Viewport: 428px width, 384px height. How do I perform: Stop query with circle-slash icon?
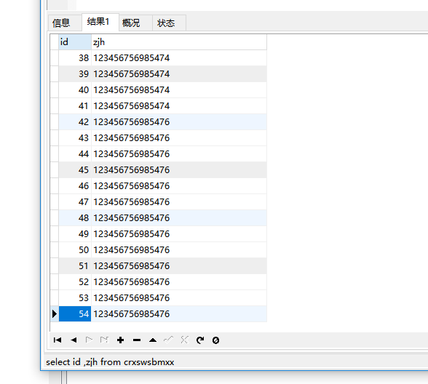pyautogui.click(x=215, y=340)
